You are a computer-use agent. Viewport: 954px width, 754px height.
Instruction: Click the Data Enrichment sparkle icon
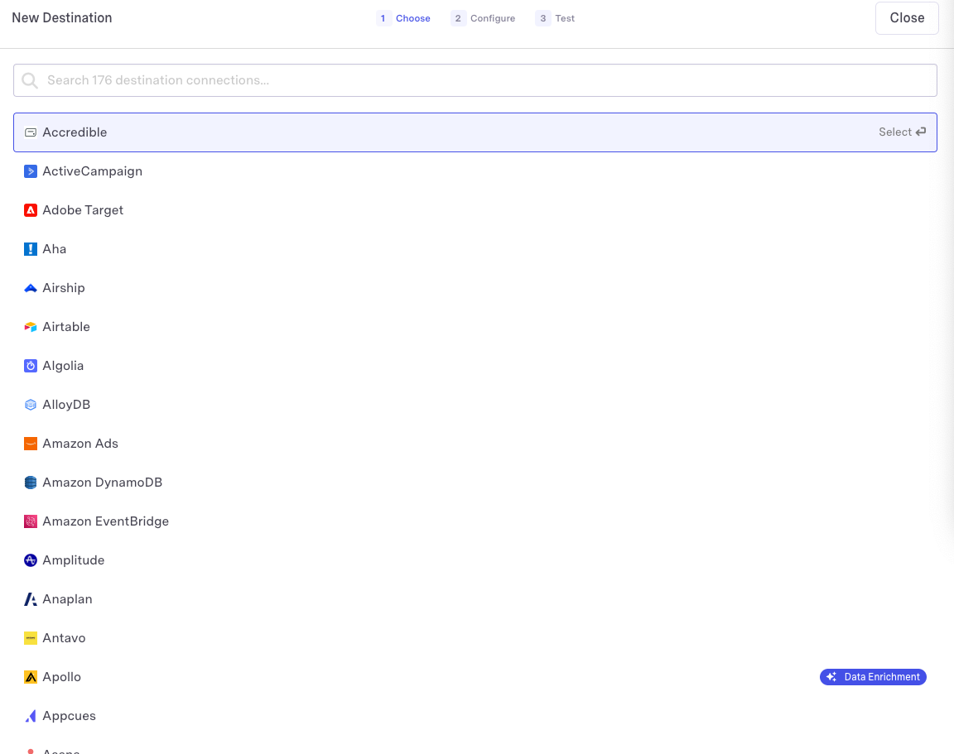(x=831, y=677)
